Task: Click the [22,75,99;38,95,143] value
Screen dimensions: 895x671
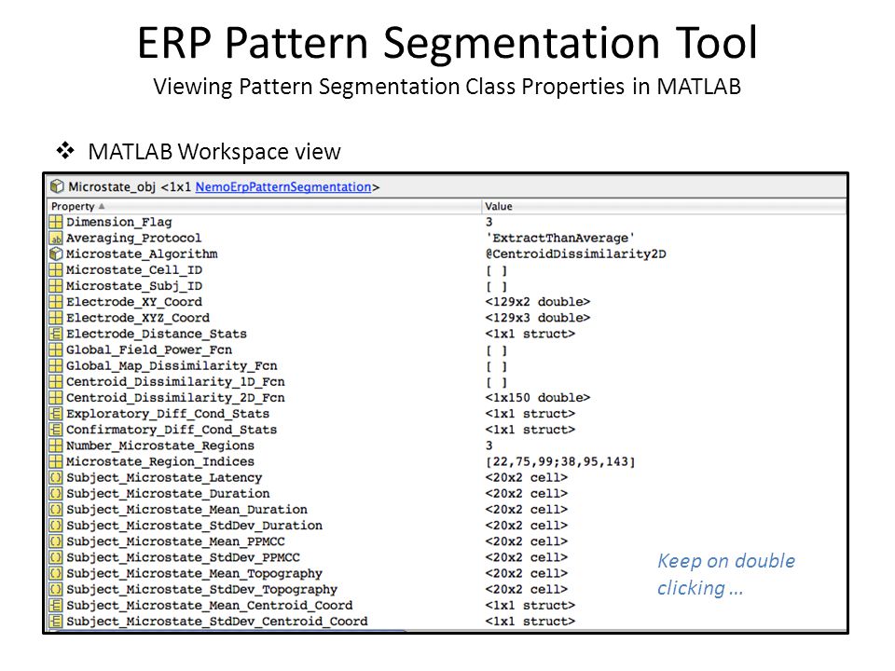Action: (560, 461)
